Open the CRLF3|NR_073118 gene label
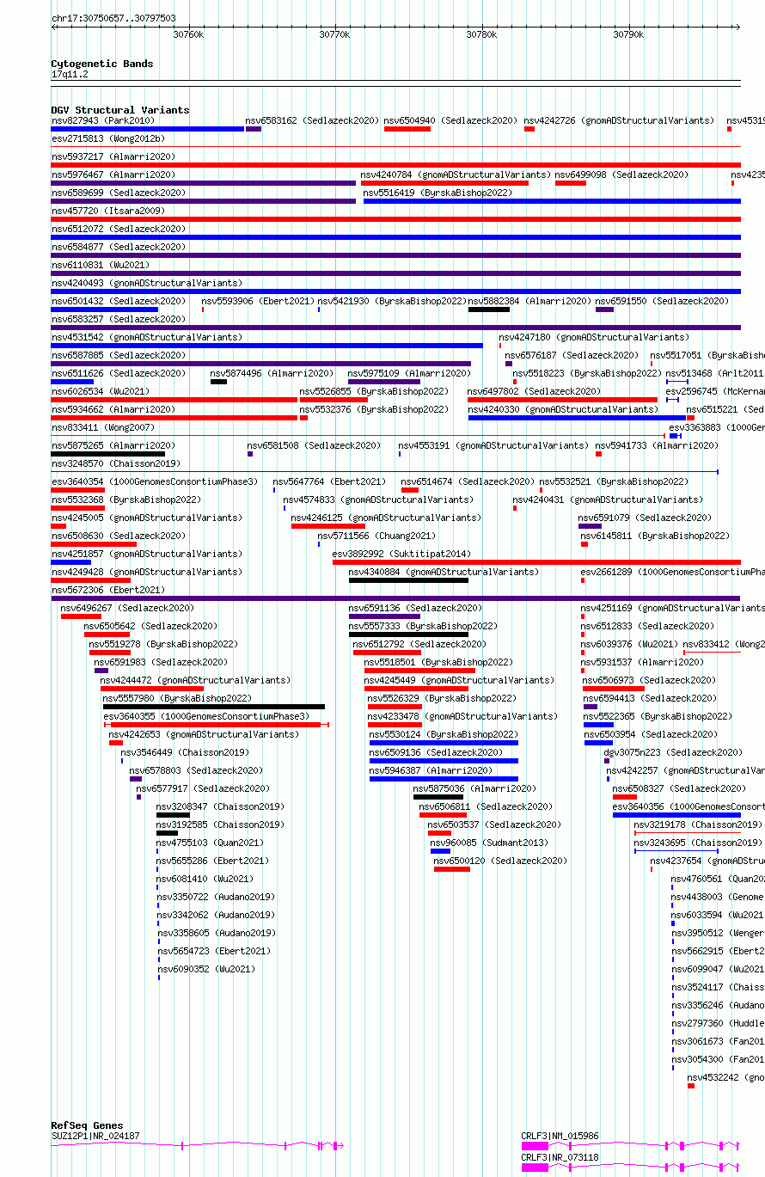The image size is (765, 1177). pyautogui.click(x=560, y=1157)
